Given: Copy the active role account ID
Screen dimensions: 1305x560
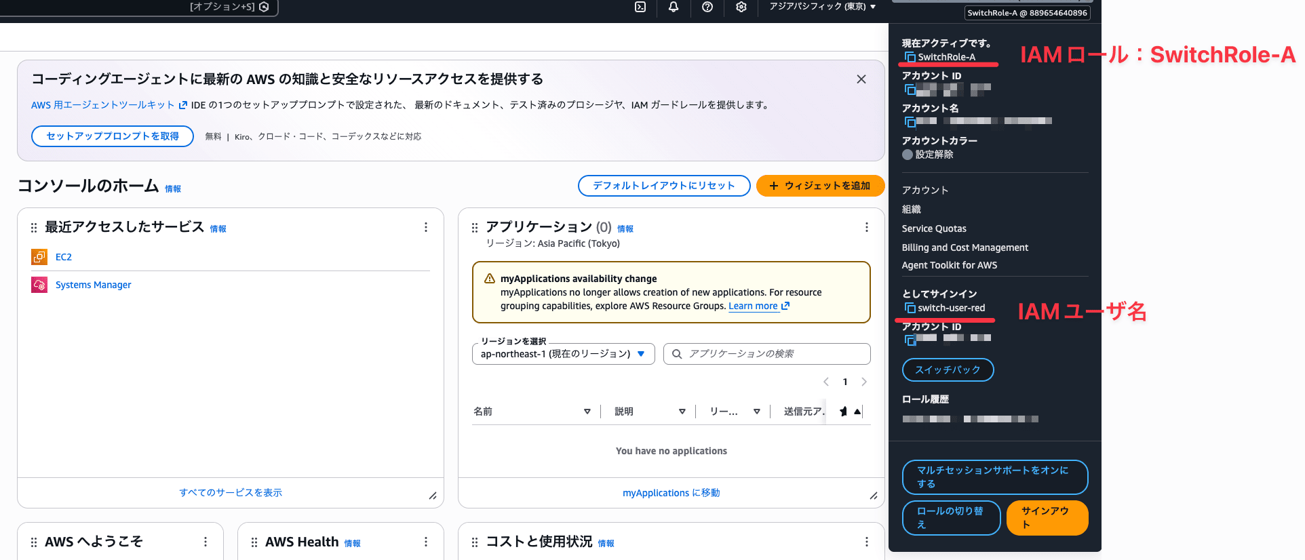Looking at the screenshot, I should 910,89.
